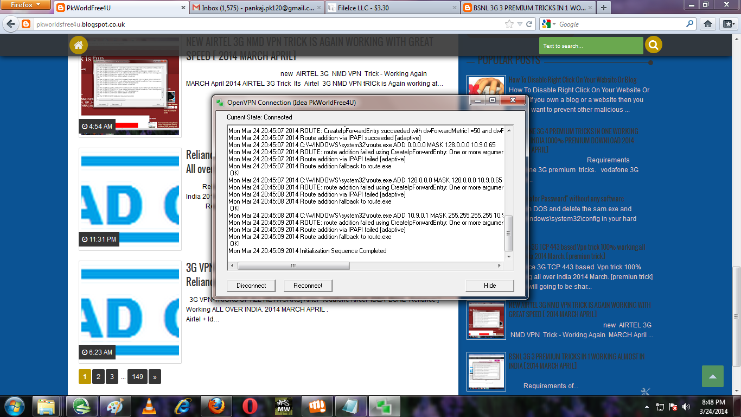The image size is (741, 417).
Task: Open the 6:23 AM post thumbnail
Action: pos(130,312)
